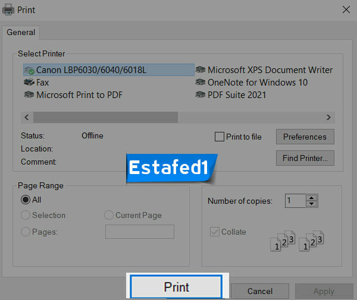Select the OneNote for Windows 10 icon
Screen dimensions: 357x300
click(x=201, y=82)
